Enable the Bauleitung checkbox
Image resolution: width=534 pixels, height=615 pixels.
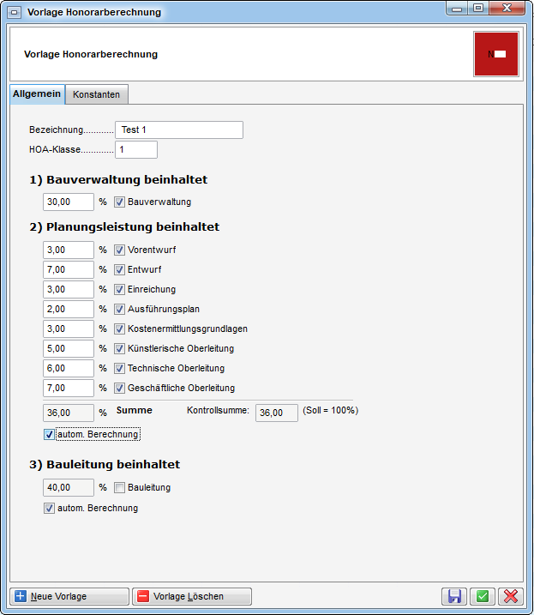click(119, 487)
